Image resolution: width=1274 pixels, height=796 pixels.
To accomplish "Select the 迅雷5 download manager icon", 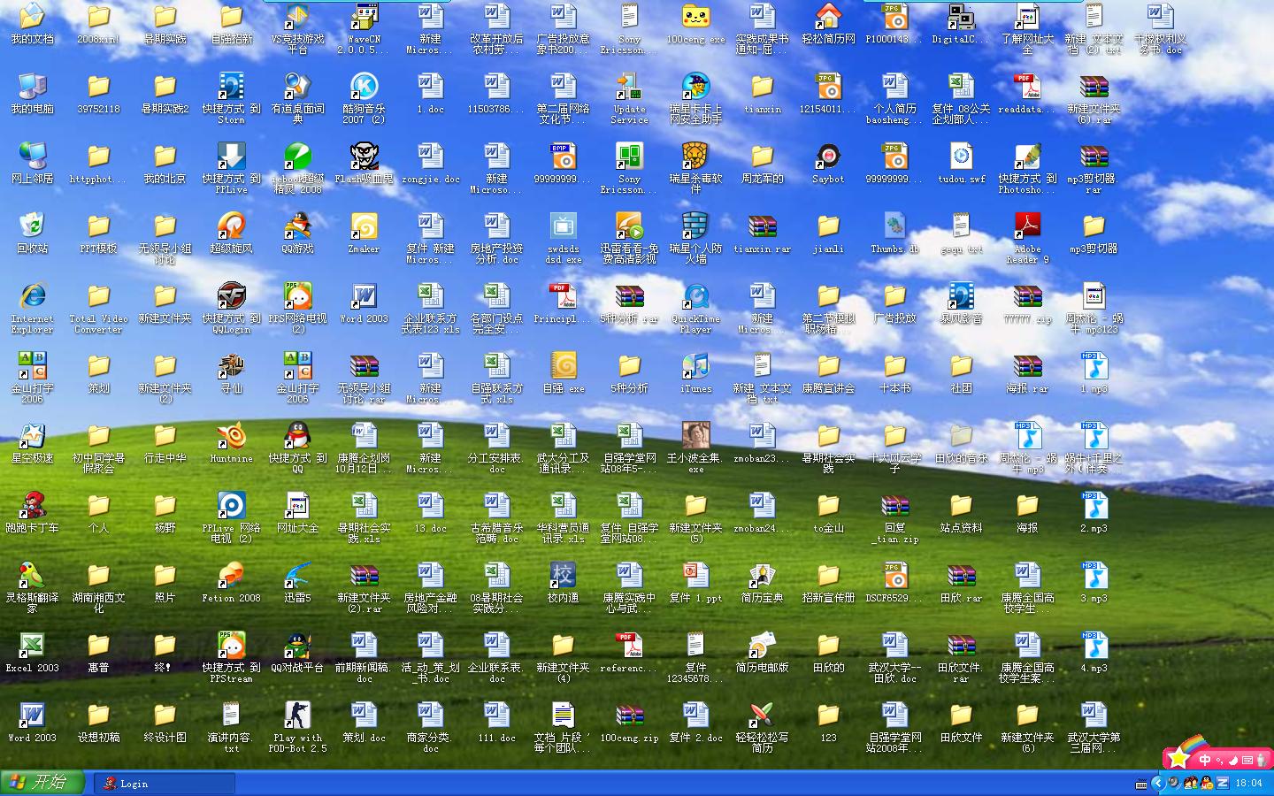I will (x=297, y=582).
